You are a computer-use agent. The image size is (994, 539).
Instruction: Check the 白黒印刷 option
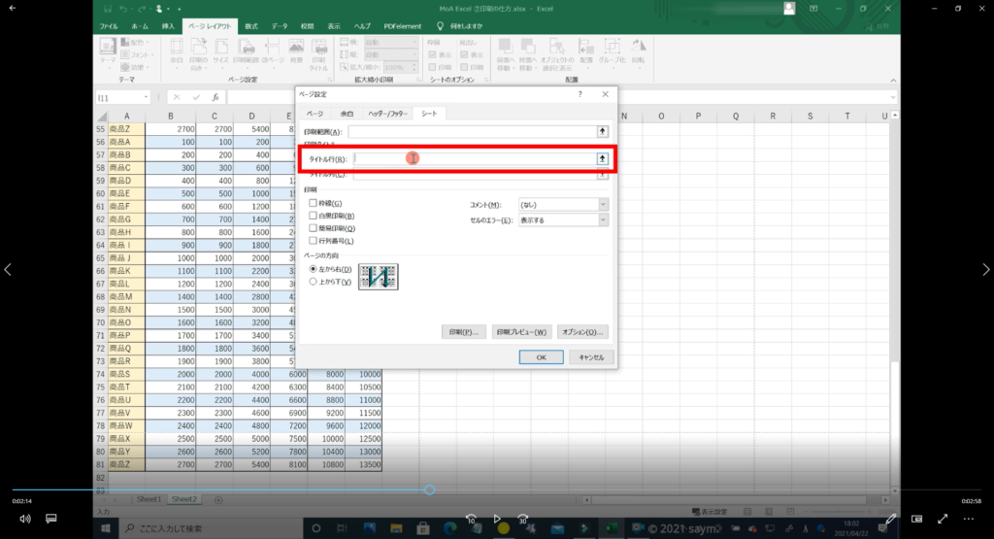[x=314, y=215]
